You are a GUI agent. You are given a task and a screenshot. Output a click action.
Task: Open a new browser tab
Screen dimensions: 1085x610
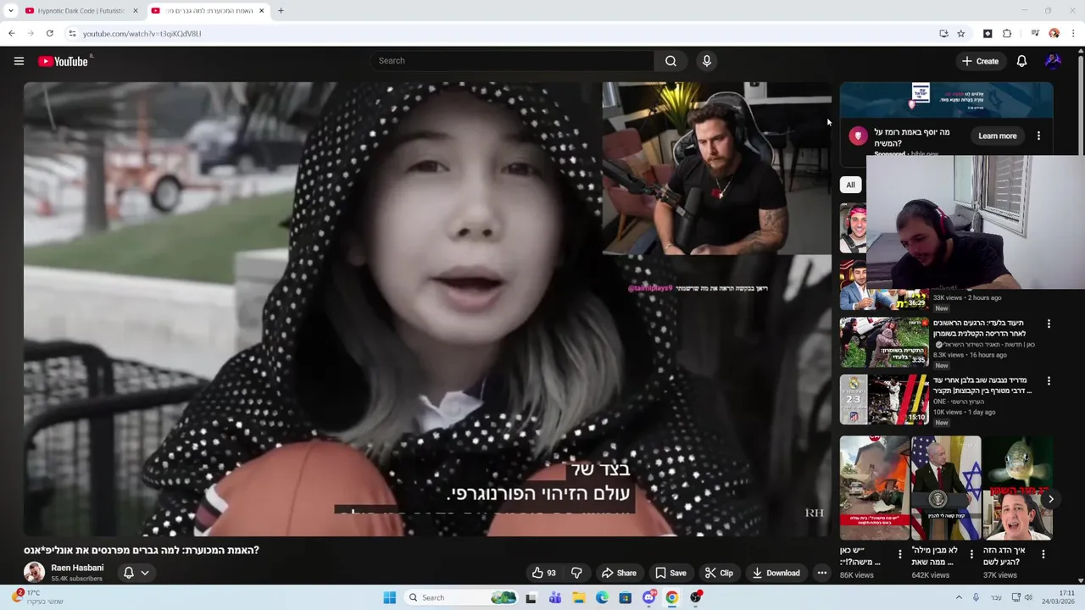coord(281,11)
